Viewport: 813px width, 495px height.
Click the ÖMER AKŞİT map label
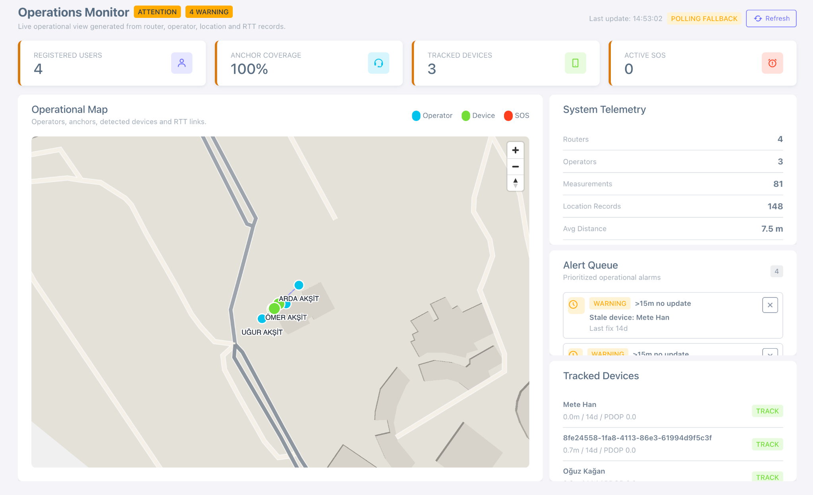click(286, 317)
